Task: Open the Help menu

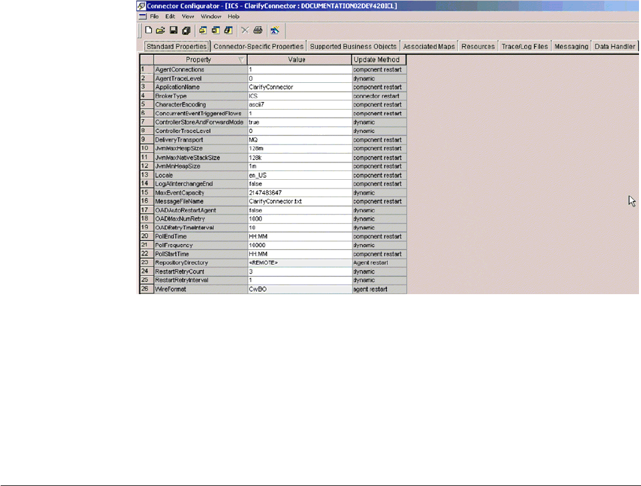Action: 233,17
